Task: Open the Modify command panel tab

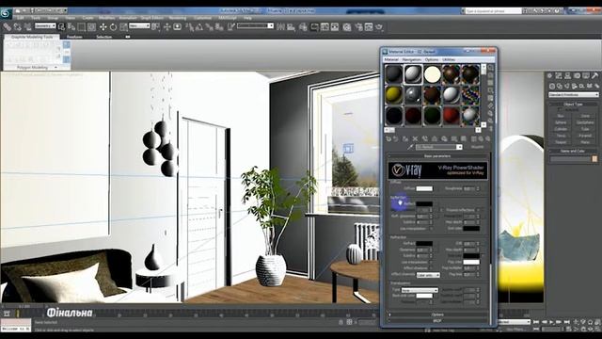Action: (559, 75)
